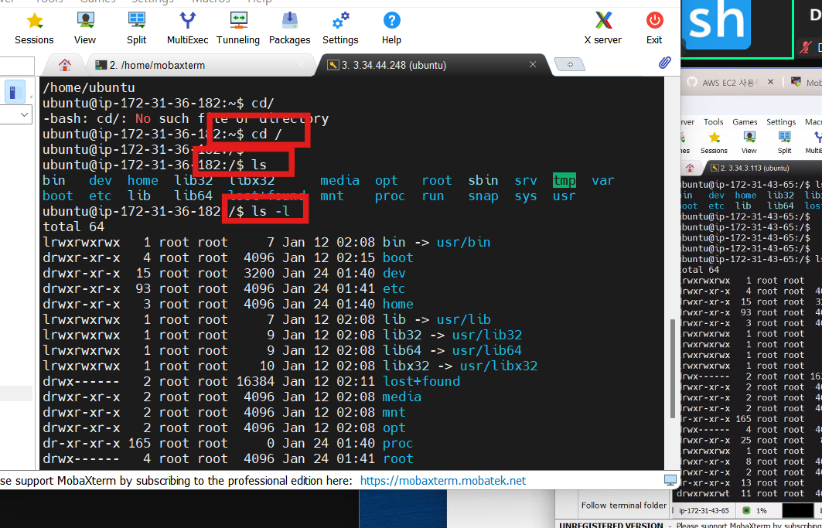
Task: Open Settings menu in background MobaXterm
Action: [x=781, y=121]
